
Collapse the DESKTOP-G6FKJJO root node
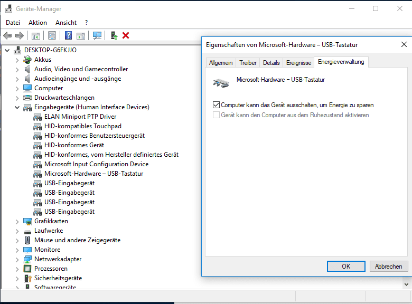7,50
